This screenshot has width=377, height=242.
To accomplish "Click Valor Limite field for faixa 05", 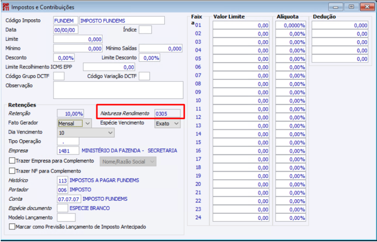I will click(x=241, y=59).
